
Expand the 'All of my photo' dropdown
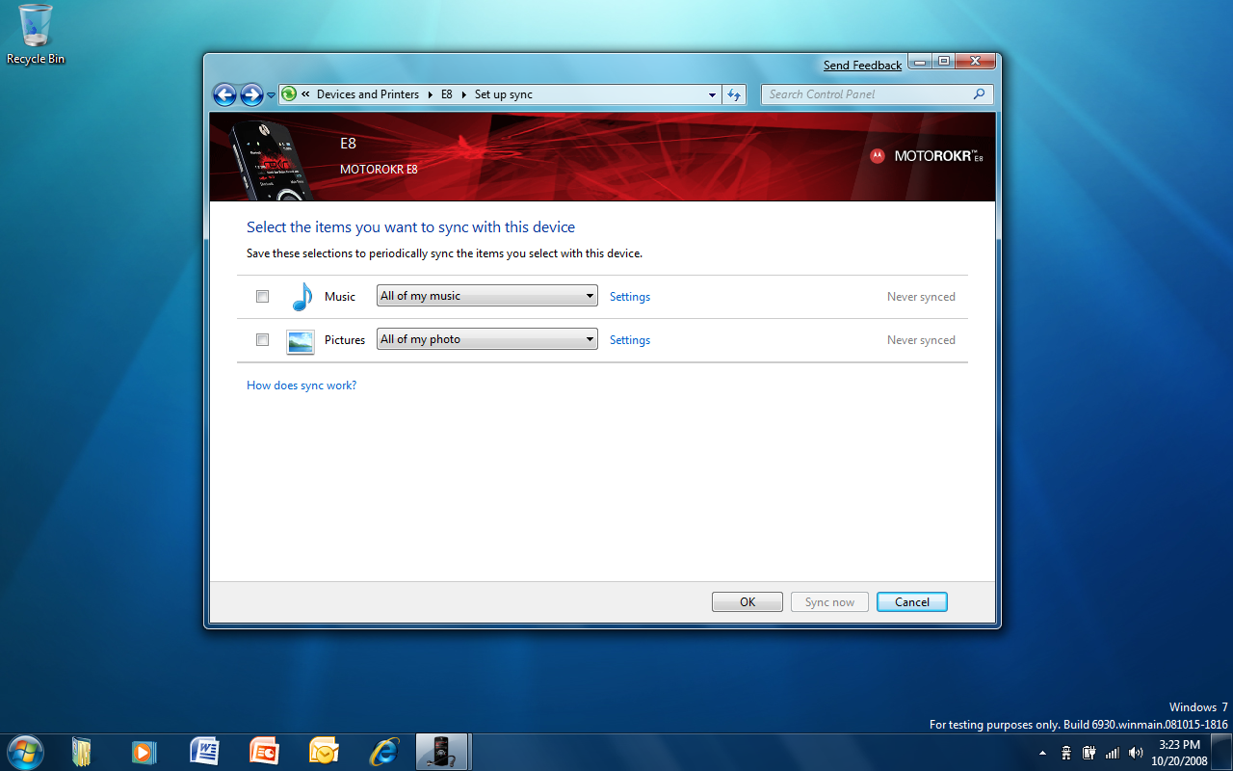[486, 339]
